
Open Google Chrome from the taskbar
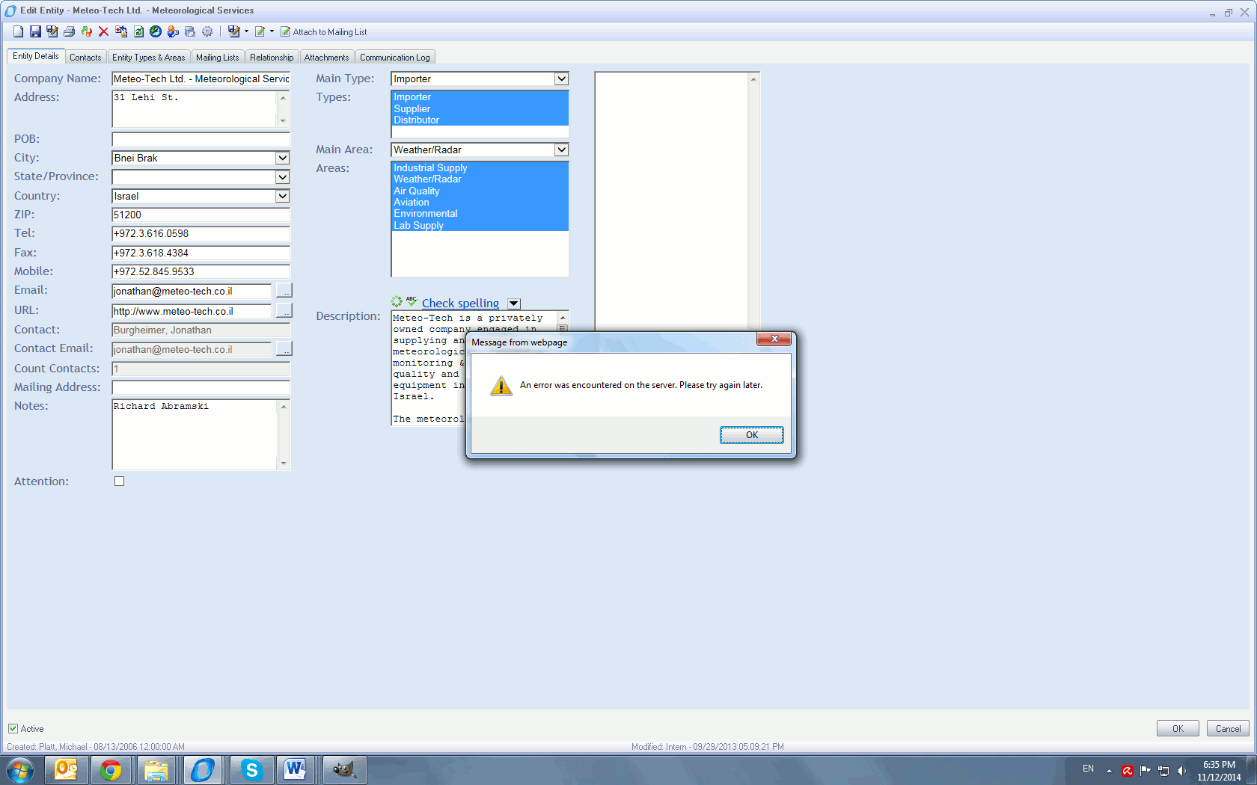[111, 769]
